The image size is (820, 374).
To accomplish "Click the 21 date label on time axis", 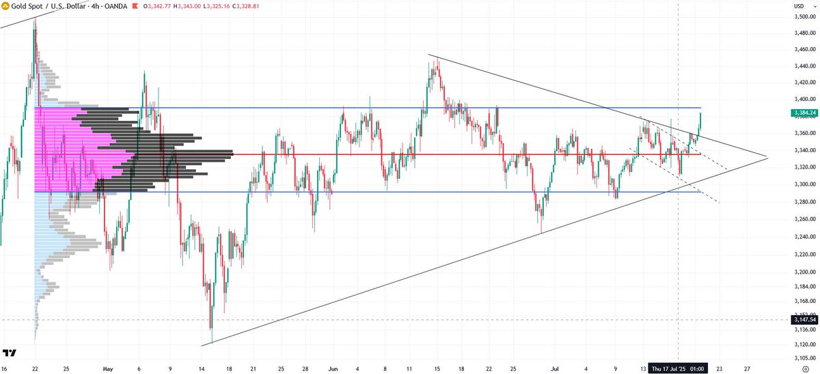I will pyautogui.click(x=253, y=368).
